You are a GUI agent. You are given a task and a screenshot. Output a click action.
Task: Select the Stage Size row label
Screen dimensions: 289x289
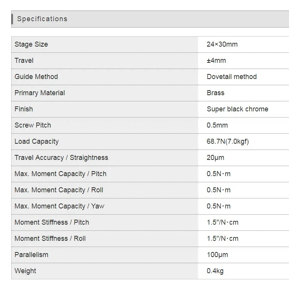coord(31,44)
